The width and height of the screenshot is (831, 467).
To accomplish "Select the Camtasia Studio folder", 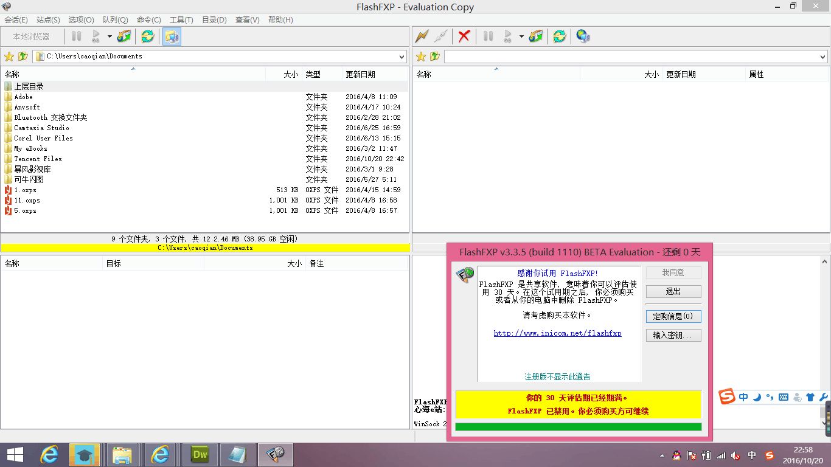I will click(41, 128).
